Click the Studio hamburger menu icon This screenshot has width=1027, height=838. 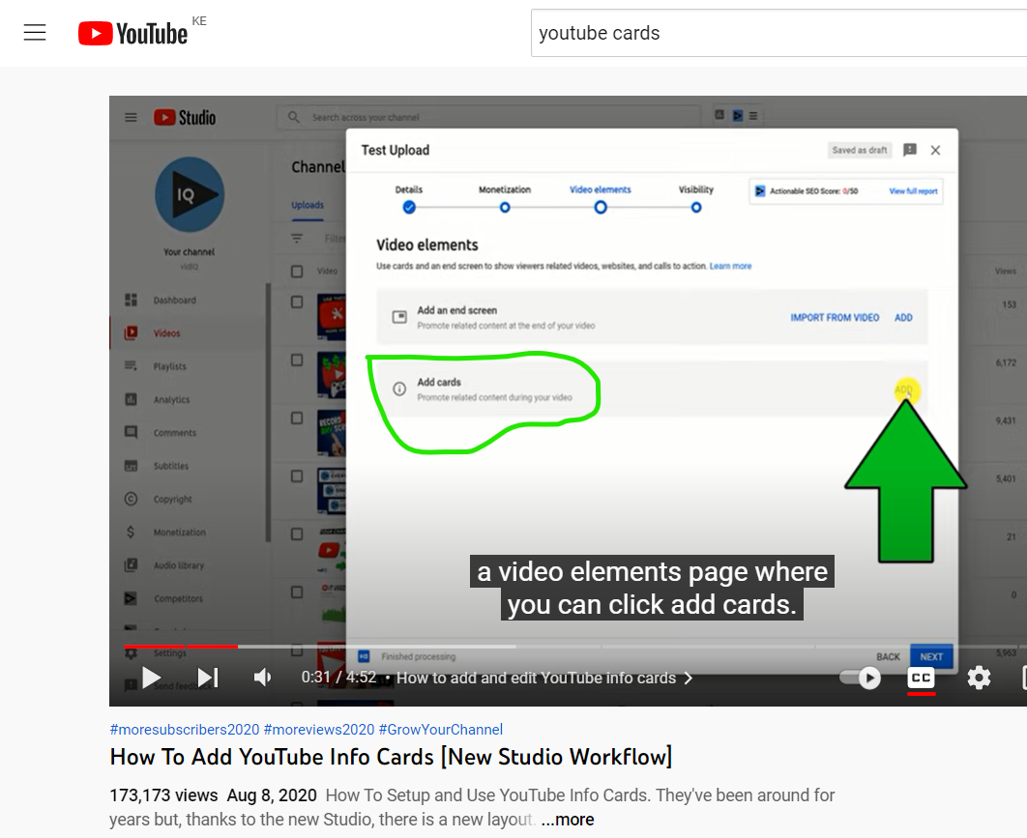coord(131,117)
